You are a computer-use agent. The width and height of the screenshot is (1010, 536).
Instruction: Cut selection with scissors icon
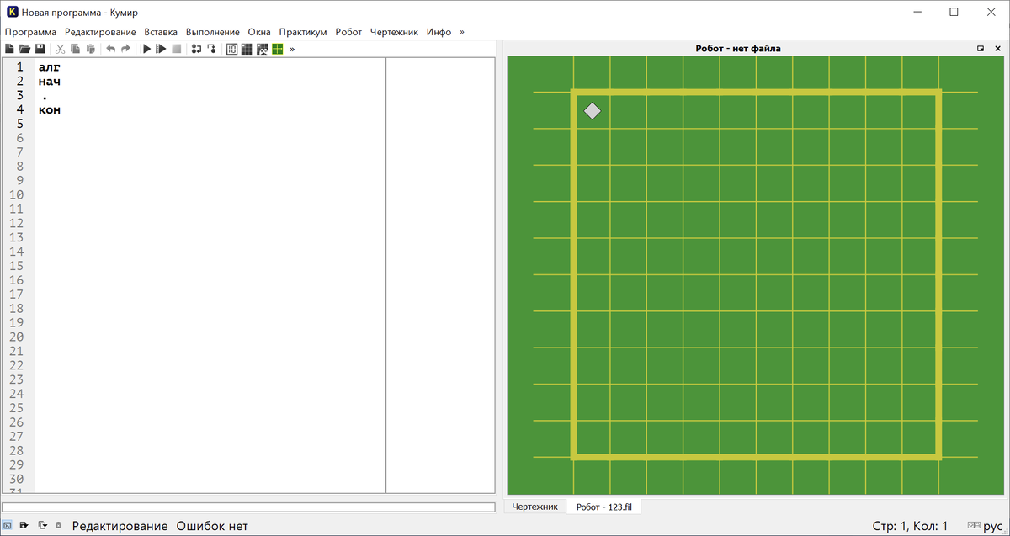(60, 49)
